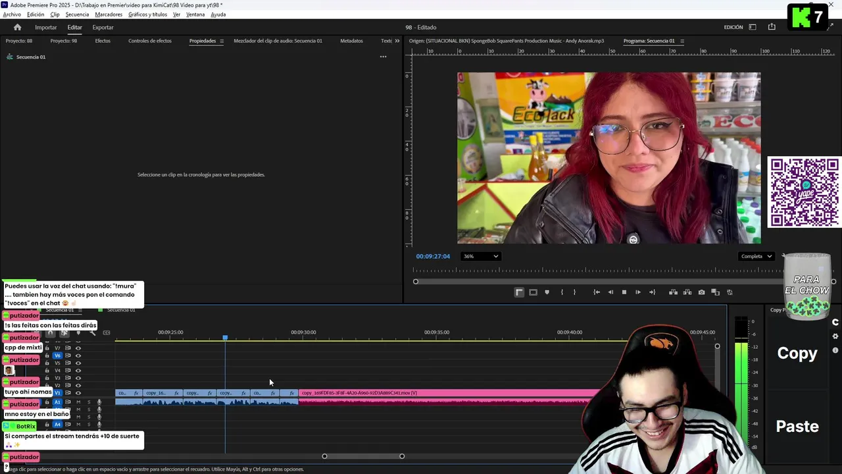Open the Marcadores menu
The width and height of the screenshot is (842, 474).
pos(108,14)
